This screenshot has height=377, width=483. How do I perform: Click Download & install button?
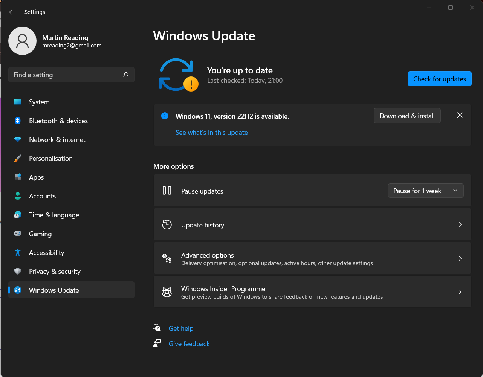(407, 116)
